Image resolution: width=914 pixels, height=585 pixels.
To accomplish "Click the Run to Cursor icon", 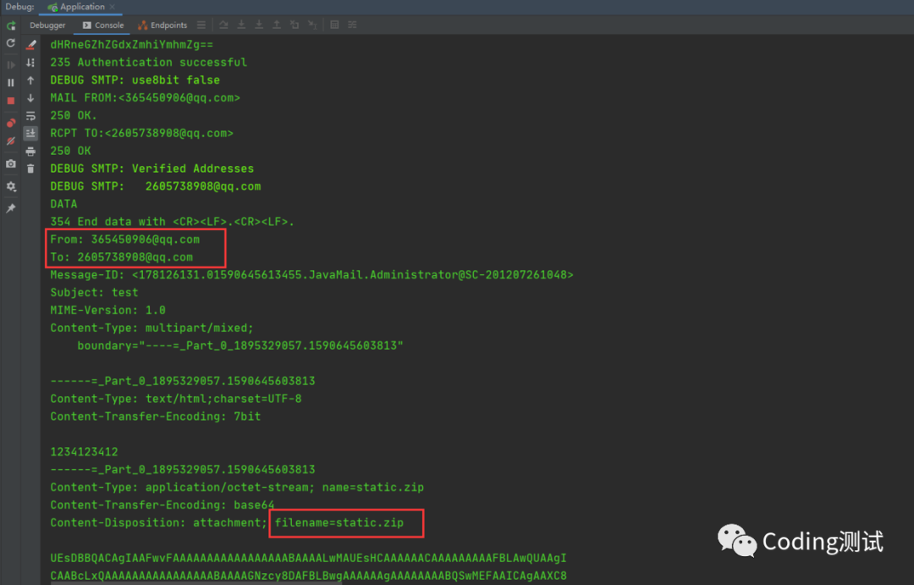I will 312,25.
